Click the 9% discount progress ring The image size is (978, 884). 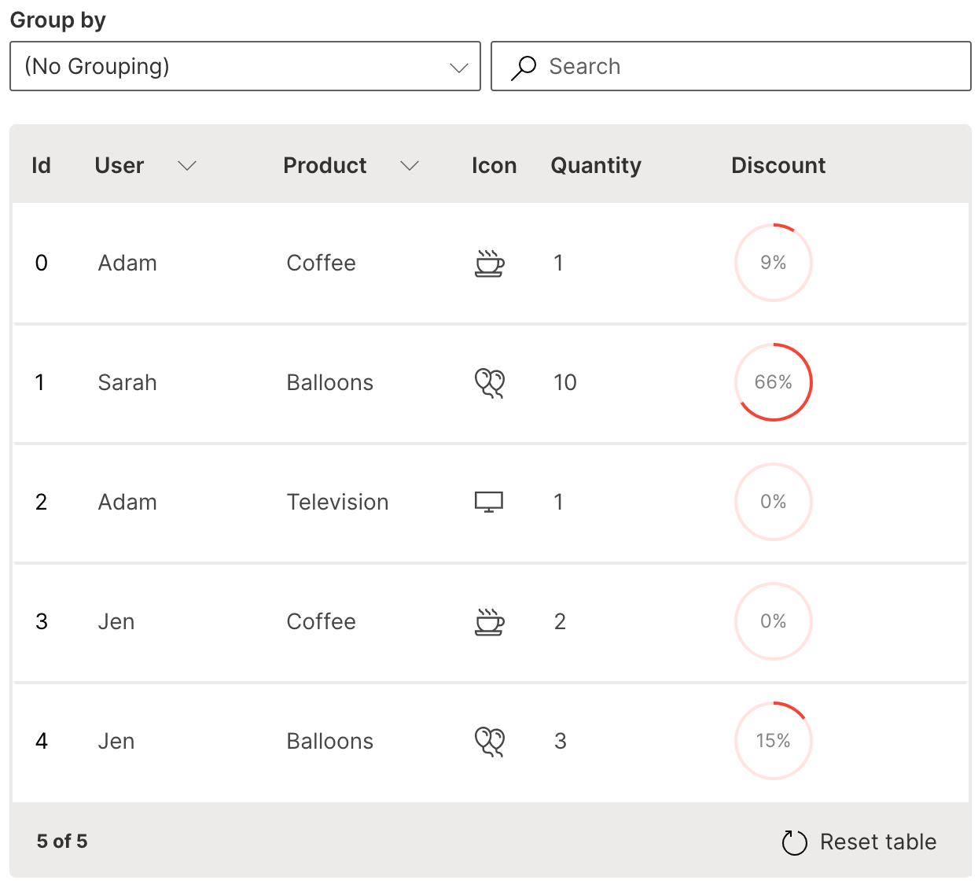(773, 263)
